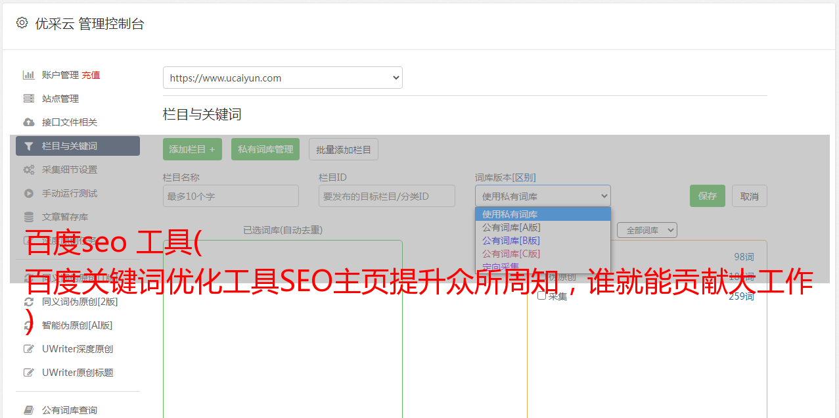The width and height of the screenshot is (839, 418).
Task: Click into the 栏目ID input field
Action: [x=387, y=196]
